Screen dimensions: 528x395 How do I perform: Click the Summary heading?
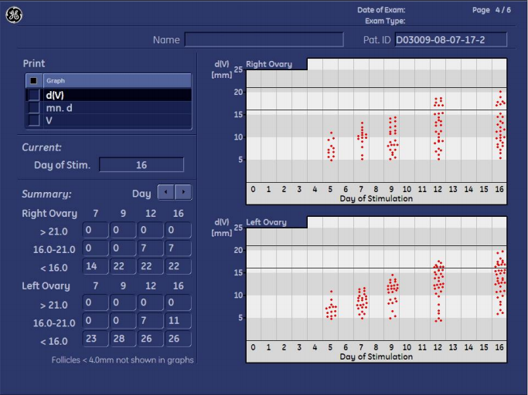pos(46,194)
